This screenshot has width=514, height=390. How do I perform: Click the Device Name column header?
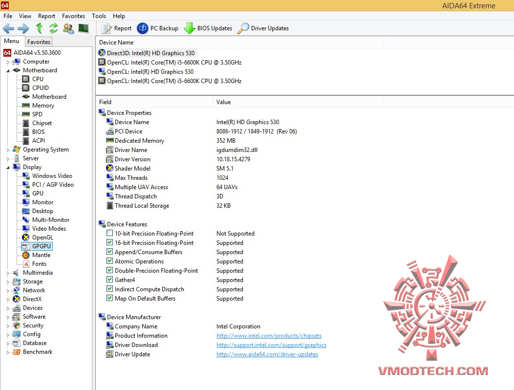coord(239,43)
